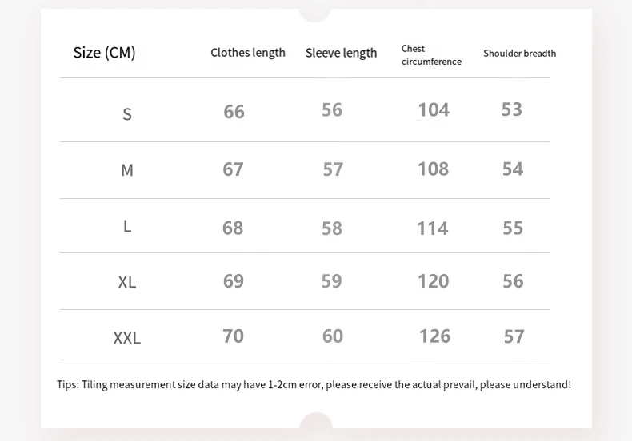Click the S size row label
Viewport: 632px width, 441px height.
coord(127,114)
